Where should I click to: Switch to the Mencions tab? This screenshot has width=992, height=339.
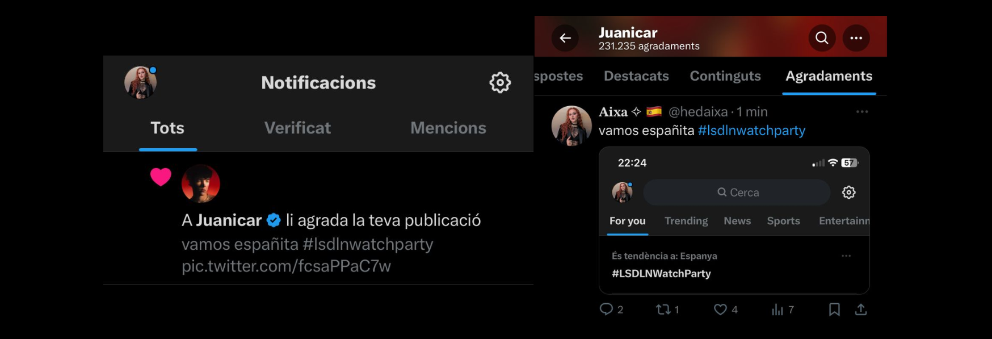[x=448, y=128]
